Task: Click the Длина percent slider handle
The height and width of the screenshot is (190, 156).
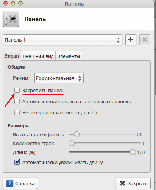Action: coord(133,152)
